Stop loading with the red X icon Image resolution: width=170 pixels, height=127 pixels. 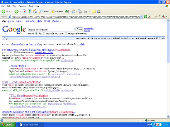point(24,11)
